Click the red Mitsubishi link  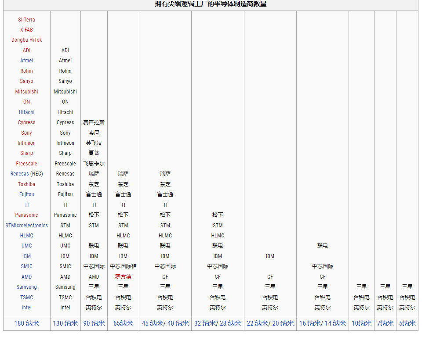click(x=26, y=91)
